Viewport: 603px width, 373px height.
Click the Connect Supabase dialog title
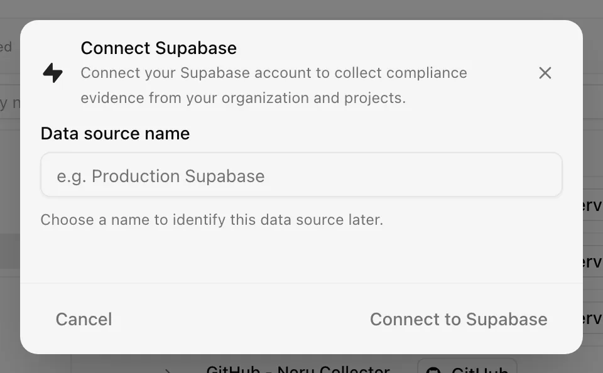[x=158, y=48]
